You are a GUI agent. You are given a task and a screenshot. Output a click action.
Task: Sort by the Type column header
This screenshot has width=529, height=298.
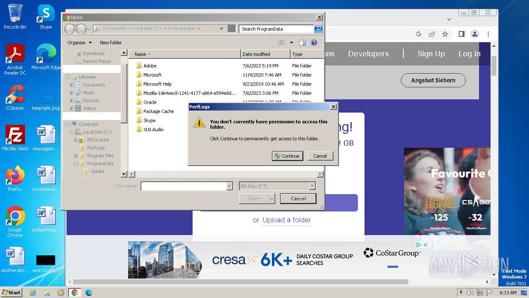click(307, 54)
